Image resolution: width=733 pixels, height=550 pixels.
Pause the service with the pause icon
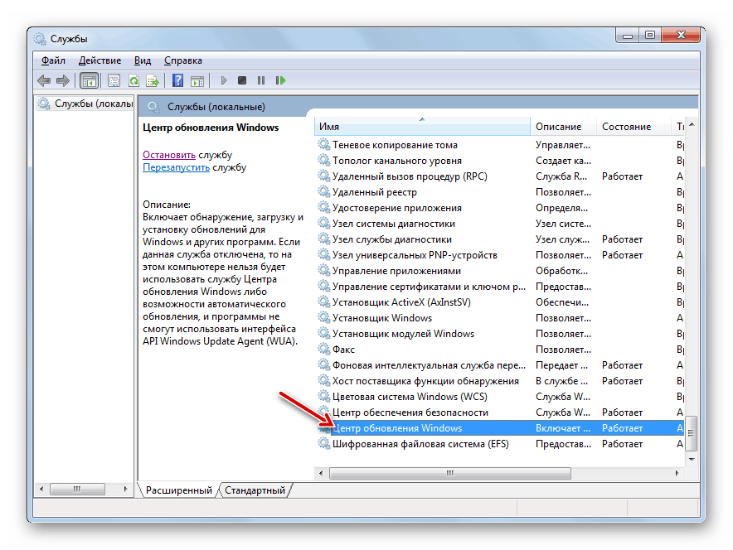[x=262, y=80]
